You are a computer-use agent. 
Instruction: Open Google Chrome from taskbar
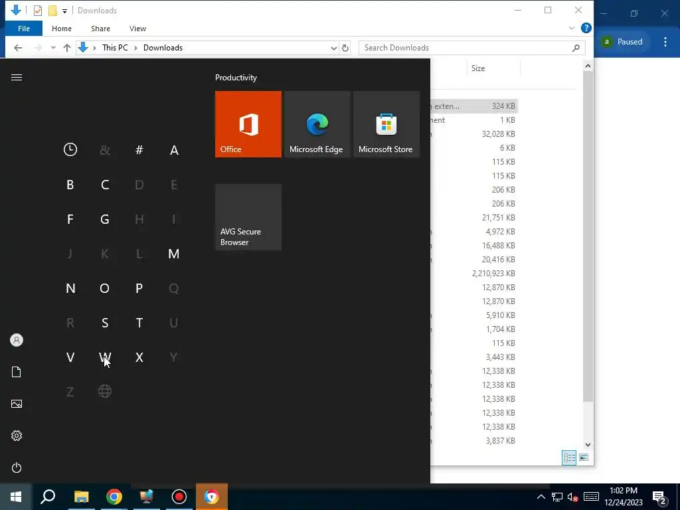114,497
